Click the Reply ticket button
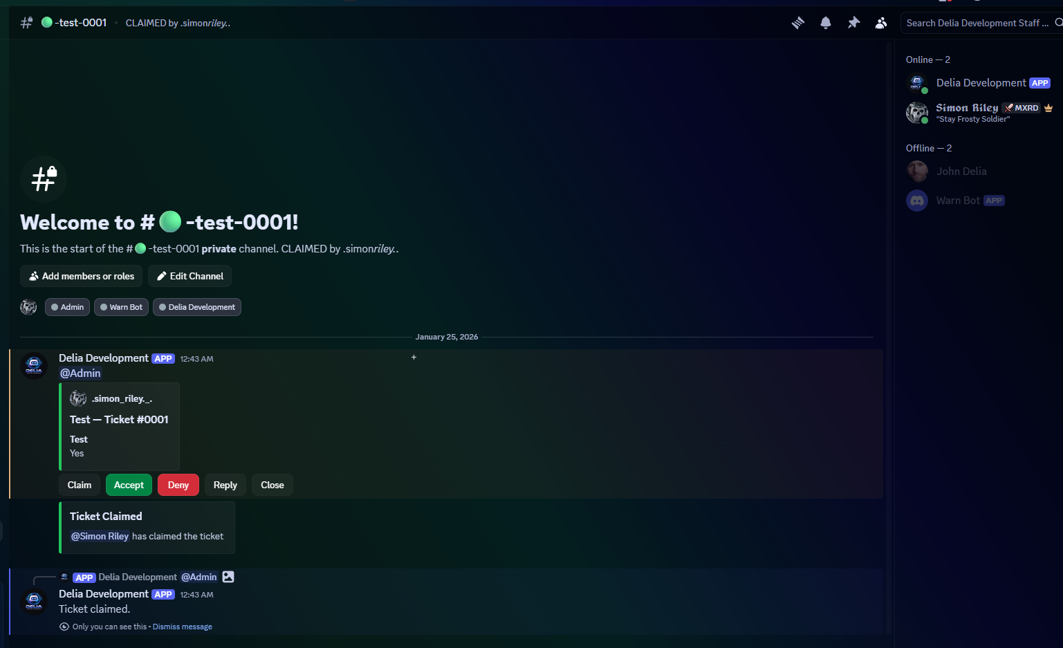Image resolution: width=1063 pixels, height=648 pixels. click(x=225, y=485)
